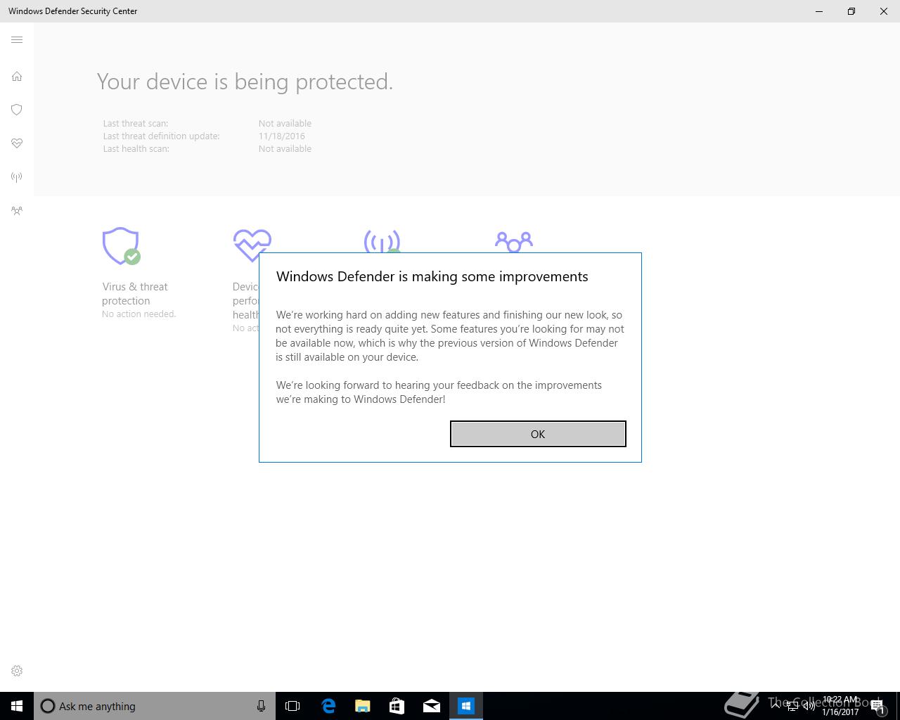This screenshot has height=720, width=900.
Task: Open Device health heart icon in sidebar
Action: 17,143
